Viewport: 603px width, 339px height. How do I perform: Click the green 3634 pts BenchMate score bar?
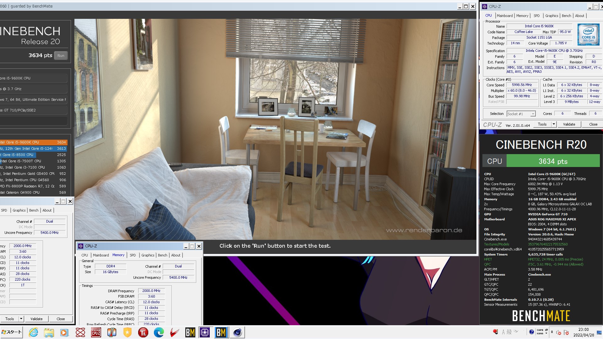(x=553, y=161)
